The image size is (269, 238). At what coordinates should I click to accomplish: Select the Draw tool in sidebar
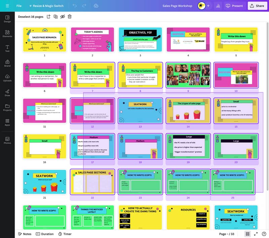point(7,92)
